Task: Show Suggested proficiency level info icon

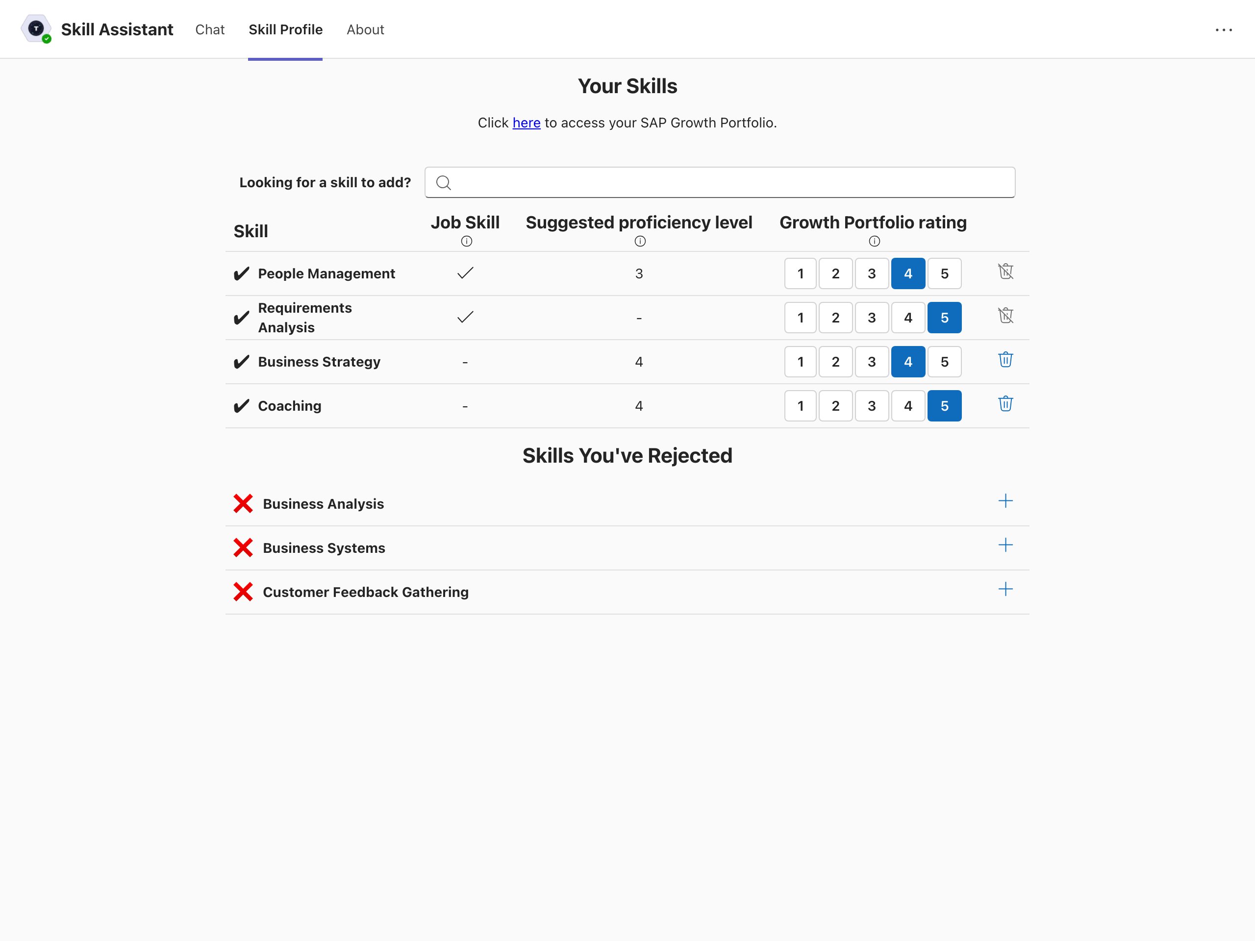Action: (640, 241)
